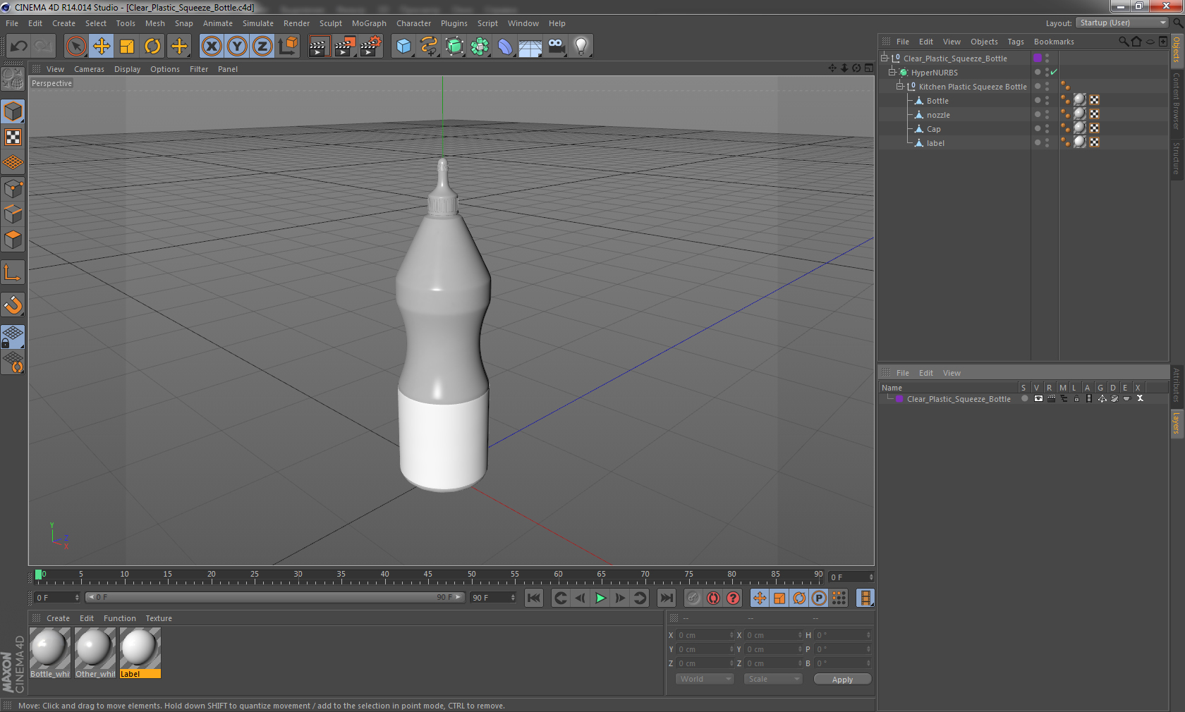Switch to Texture mode checkerboard icon
This screenshot has height=712, width=1185.
click(x=13, y=137)
